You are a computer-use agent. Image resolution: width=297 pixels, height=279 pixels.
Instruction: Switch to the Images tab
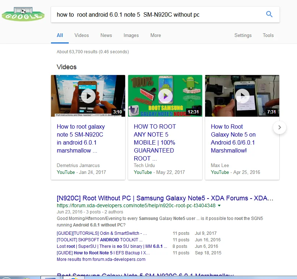pos(131,35)
